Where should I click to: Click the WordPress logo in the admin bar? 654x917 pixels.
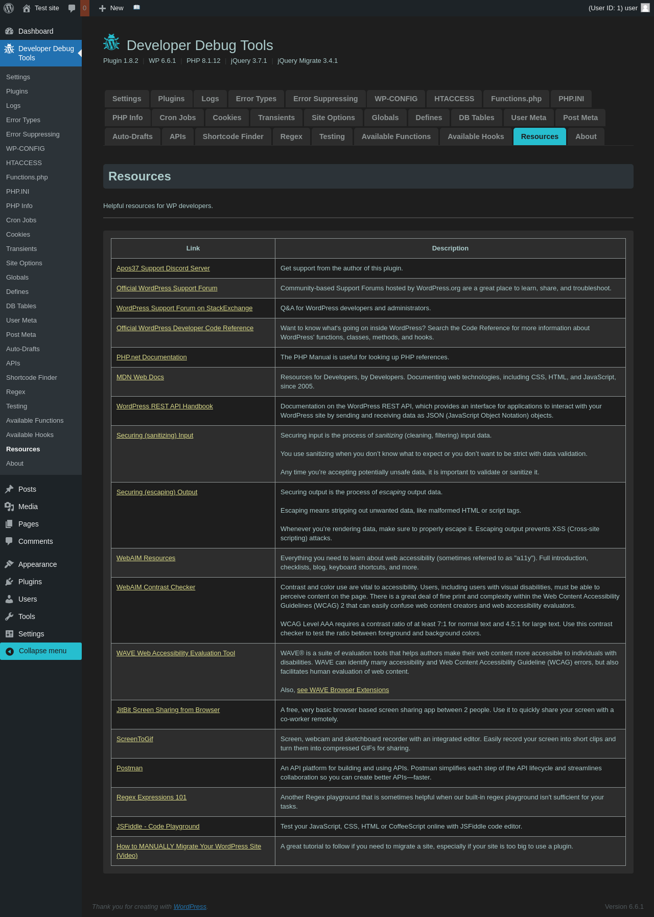pos(9,8)
